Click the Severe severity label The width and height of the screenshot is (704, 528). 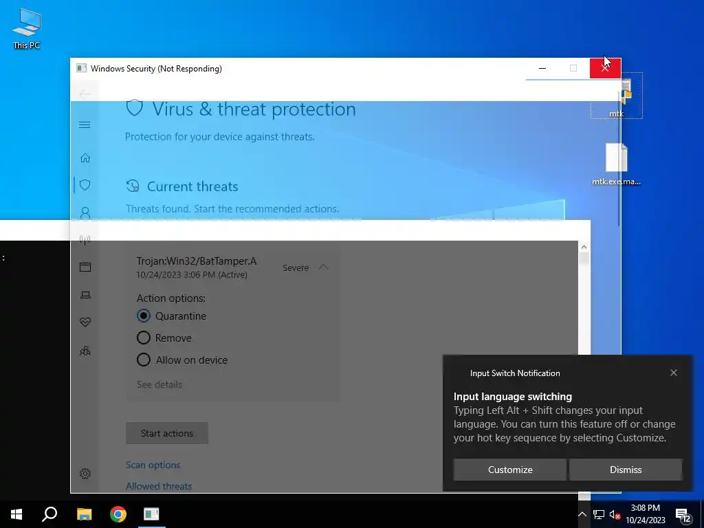point(296,267)
